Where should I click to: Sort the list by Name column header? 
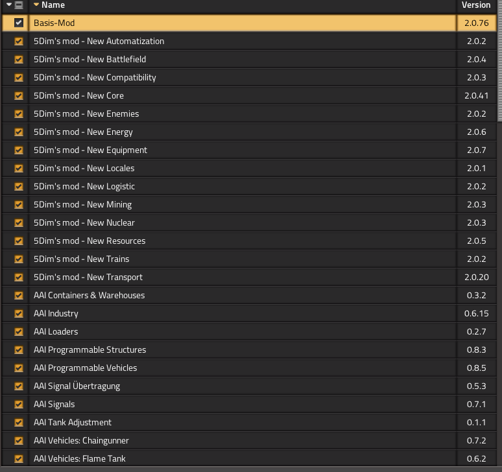(53, 5)
